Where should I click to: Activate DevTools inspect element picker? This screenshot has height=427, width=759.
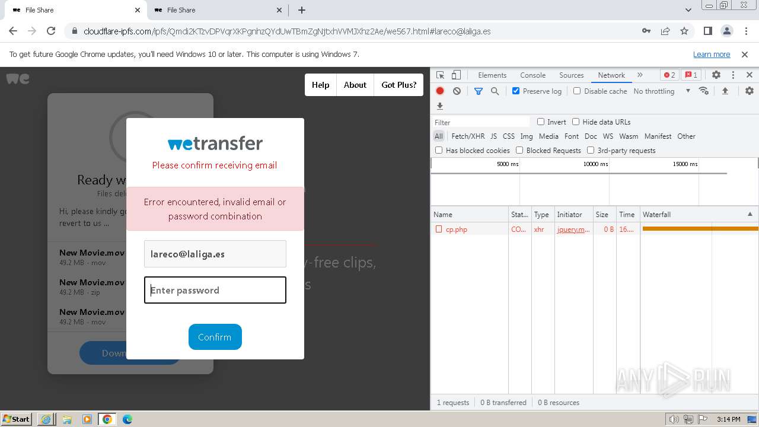point(440,75)
